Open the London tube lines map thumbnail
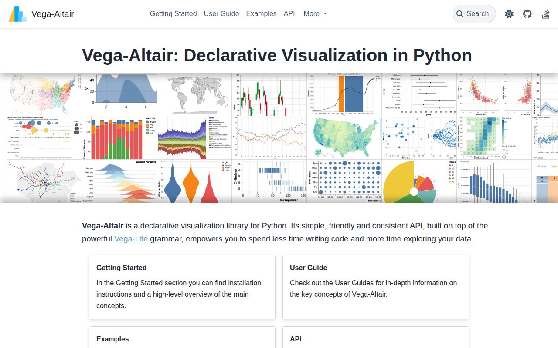Viewport: 558px width, 348px height. pyautogui.click(x=44, y=181)
